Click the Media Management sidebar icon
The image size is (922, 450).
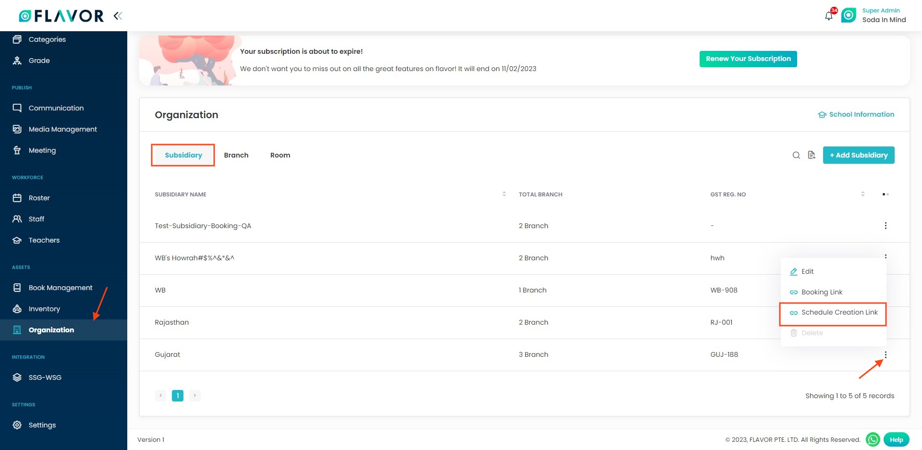17,129
